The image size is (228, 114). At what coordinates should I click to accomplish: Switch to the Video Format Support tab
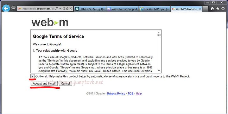(123, 9)
